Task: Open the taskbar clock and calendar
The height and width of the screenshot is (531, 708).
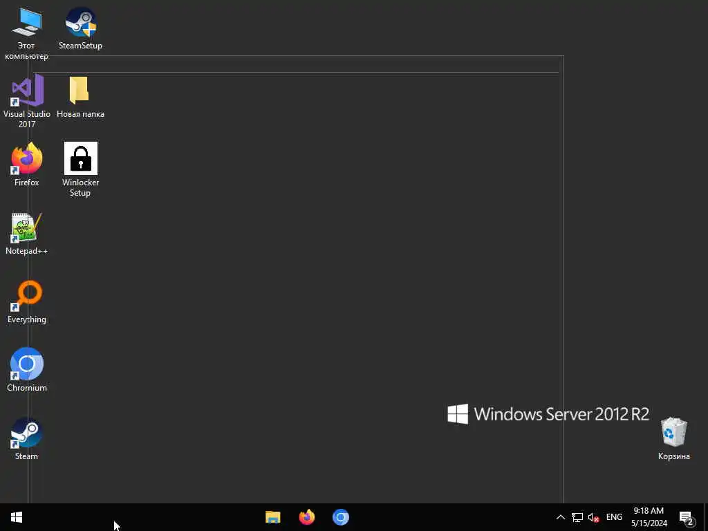Action: (x=649, y=517)
